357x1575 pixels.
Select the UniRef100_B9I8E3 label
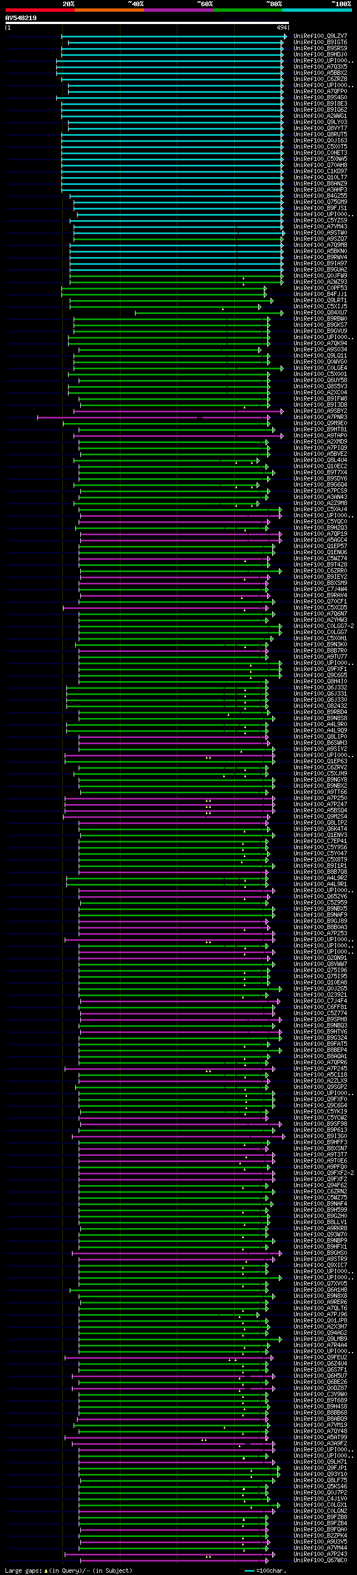pyautogui.click(x=320, y=104)
